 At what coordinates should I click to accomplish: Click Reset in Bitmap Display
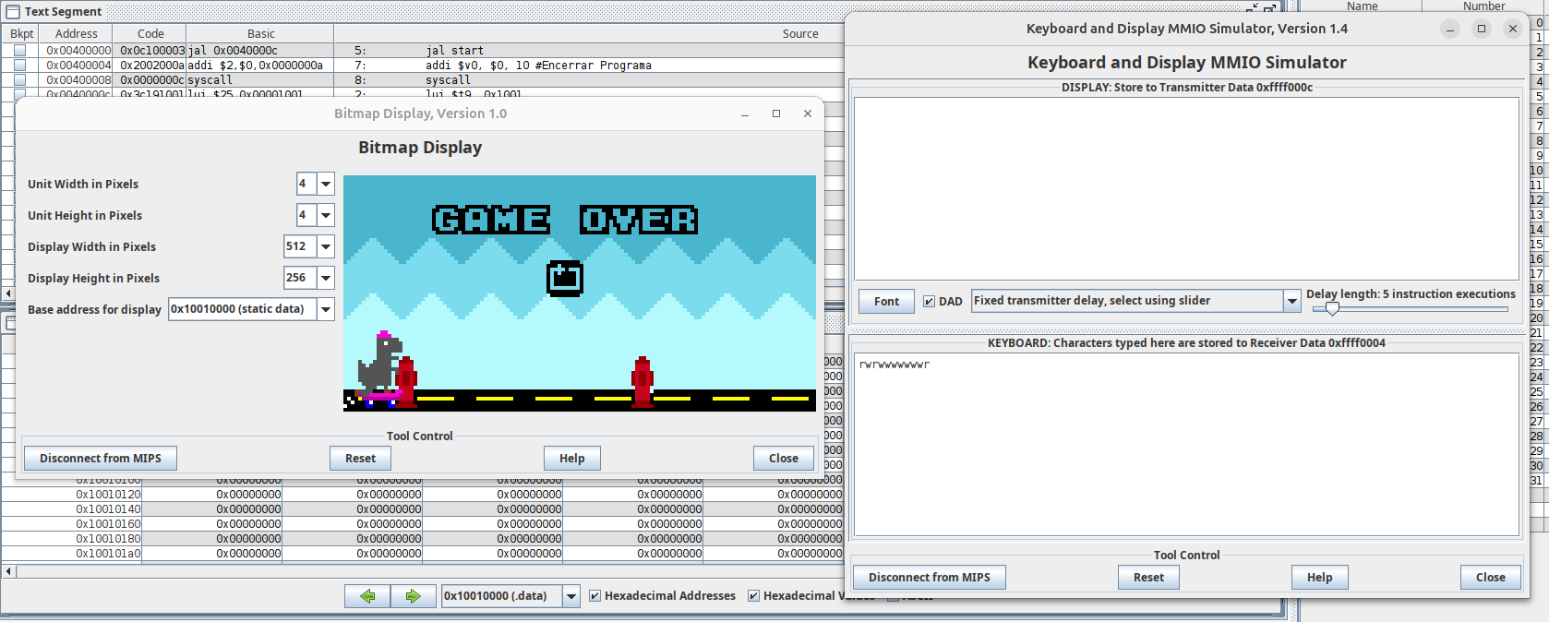[x=360, y=459]
